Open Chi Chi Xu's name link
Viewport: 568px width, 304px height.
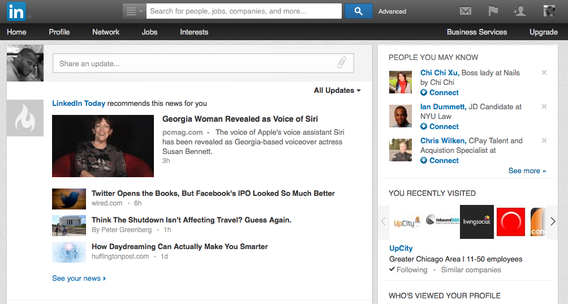click(440, 72)
